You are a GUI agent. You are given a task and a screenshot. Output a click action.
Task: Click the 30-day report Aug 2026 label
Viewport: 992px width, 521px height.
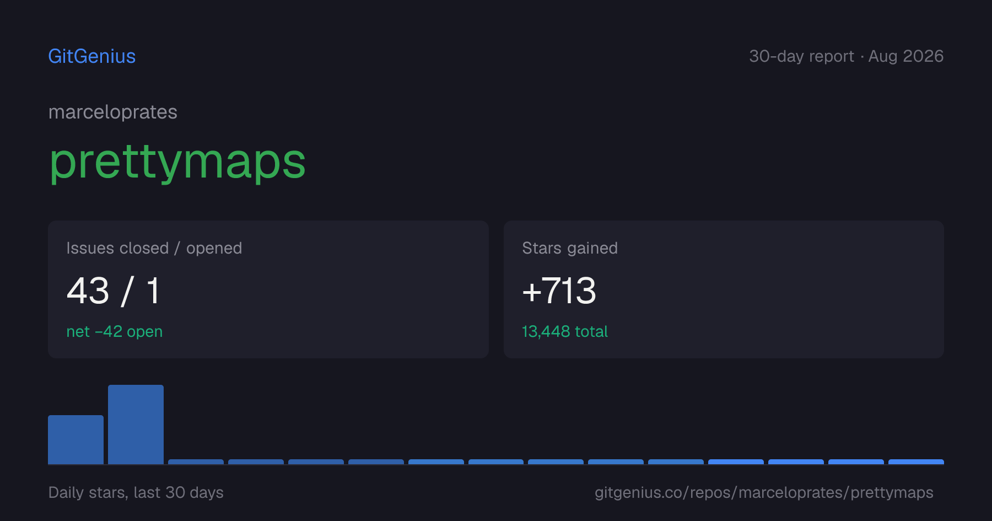pyautogui.click(x=846, y=56)
